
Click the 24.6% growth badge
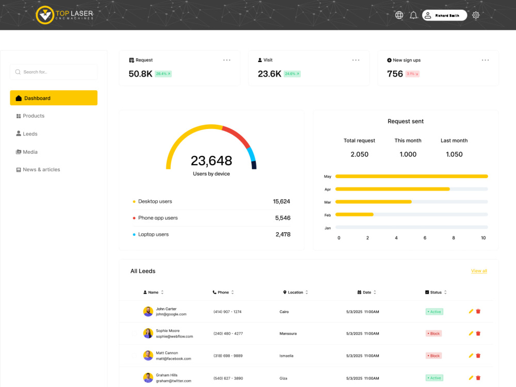pyautogui.click(x=292, y=74)
